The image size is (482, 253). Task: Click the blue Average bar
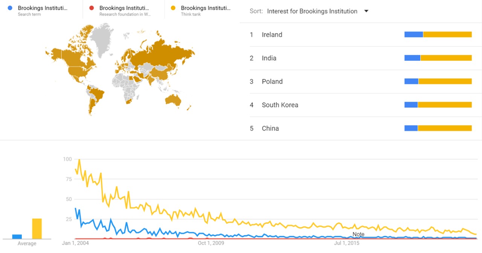[17, 236]
